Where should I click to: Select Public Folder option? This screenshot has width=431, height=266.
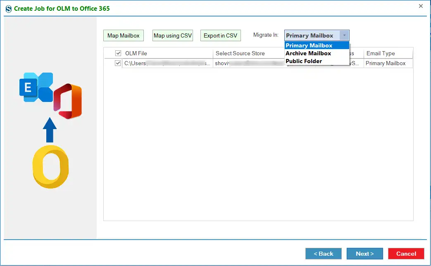(317, 61)
